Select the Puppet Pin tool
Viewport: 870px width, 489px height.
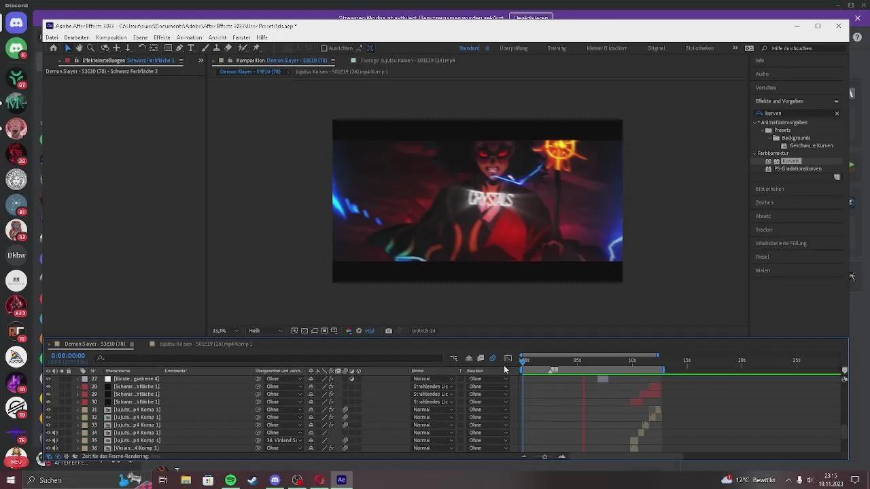(256, 48)
